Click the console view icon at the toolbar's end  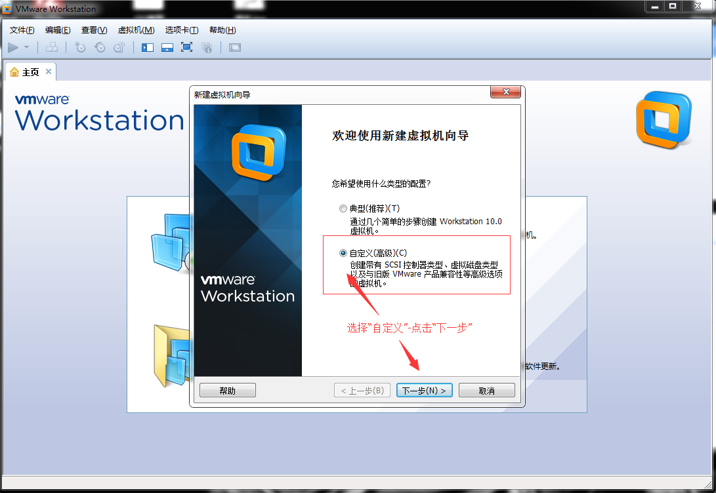pyautogui.click(x=235, y=47)
